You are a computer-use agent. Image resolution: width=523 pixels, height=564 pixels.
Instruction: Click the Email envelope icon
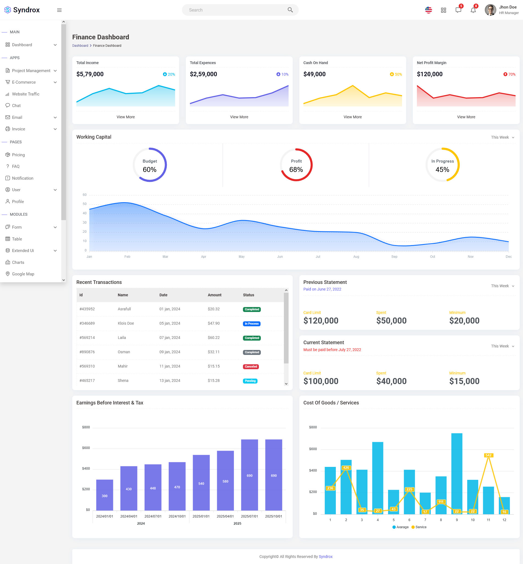8,117
